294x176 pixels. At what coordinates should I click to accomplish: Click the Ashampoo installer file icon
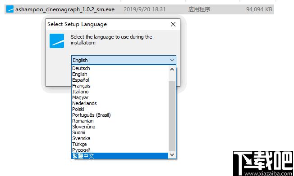click(10, 9)
